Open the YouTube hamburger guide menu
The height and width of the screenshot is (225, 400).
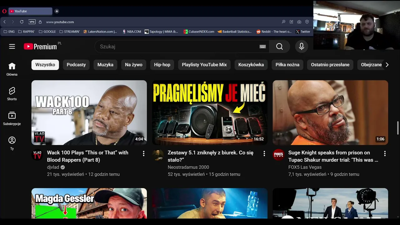coord(12,47)
